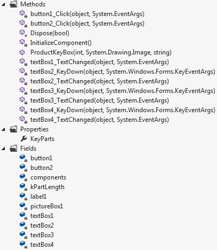217x250 pixels.
Task: Collapse the Fields folder node
Action: click(x=3, y=149)
